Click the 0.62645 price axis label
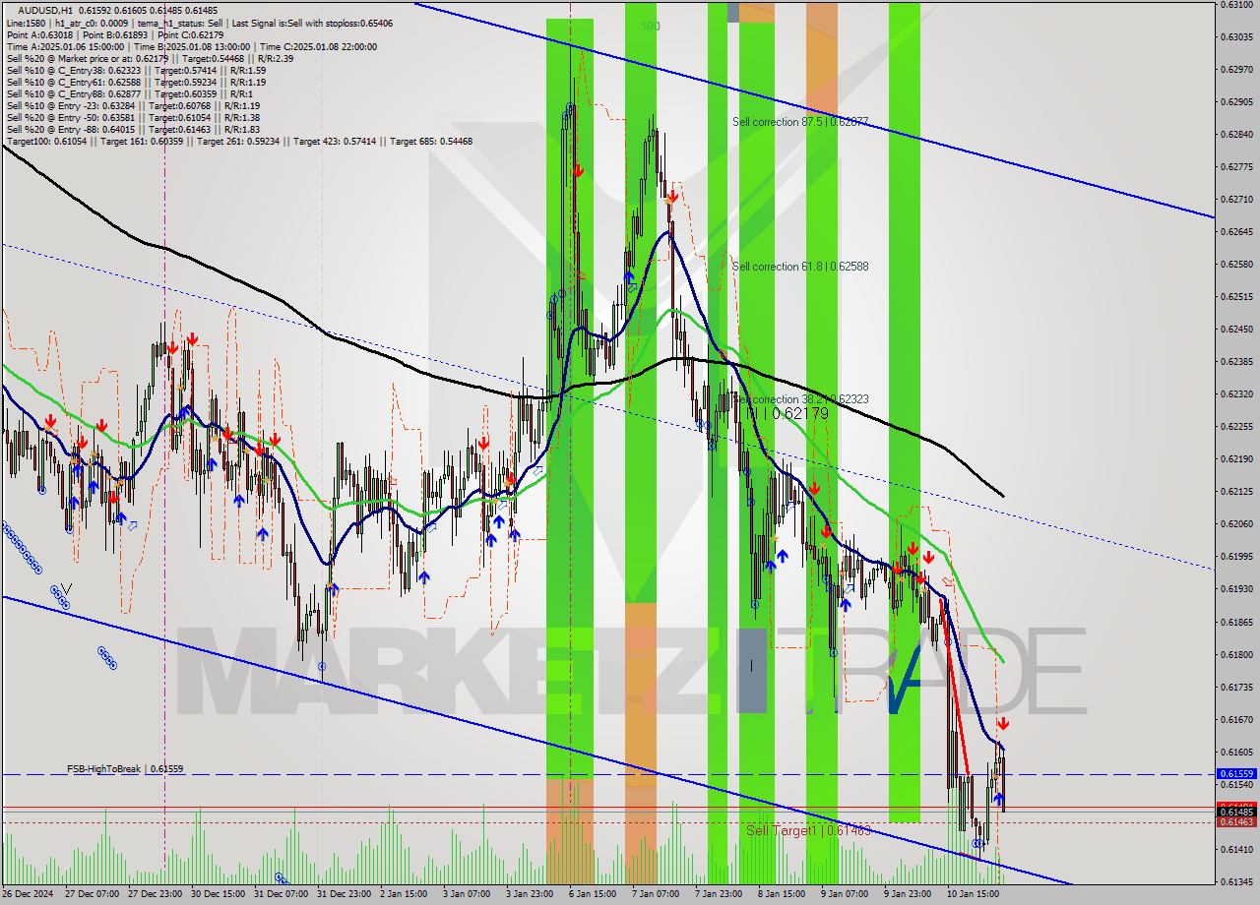 [1235, 232]
